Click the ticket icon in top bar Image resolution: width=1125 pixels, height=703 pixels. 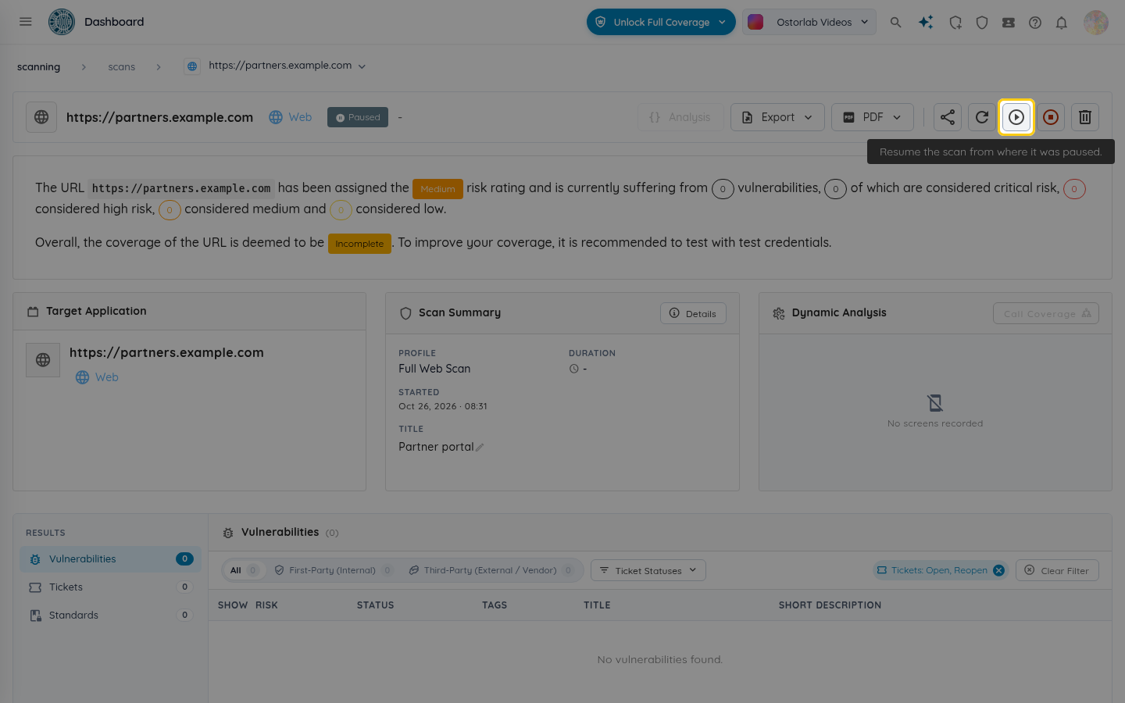tap(1009, 23)
